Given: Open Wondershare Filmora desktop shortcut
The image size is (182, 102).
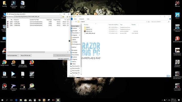Looking at the screenshot, I should coord(14,5).
